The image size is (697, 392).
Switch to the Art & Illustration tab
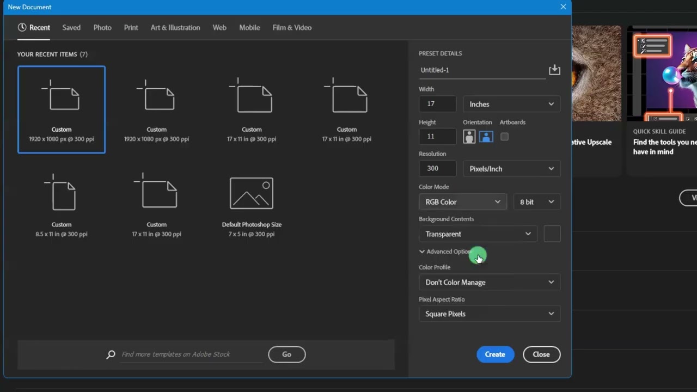(175, 27)
